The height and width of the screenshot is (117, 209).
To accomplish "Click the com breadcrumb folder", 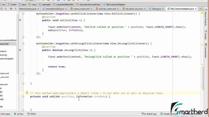I will [x=33, y=5].
